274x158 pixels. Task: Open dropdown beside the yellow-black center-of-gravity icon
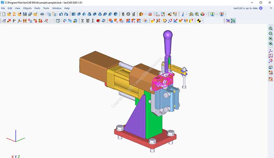[203, 21]
